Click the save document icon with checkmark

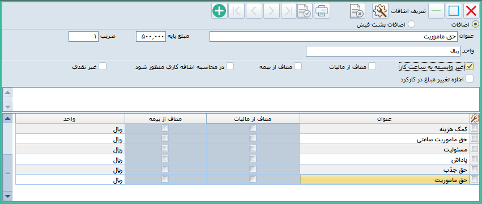click(304, 11)
